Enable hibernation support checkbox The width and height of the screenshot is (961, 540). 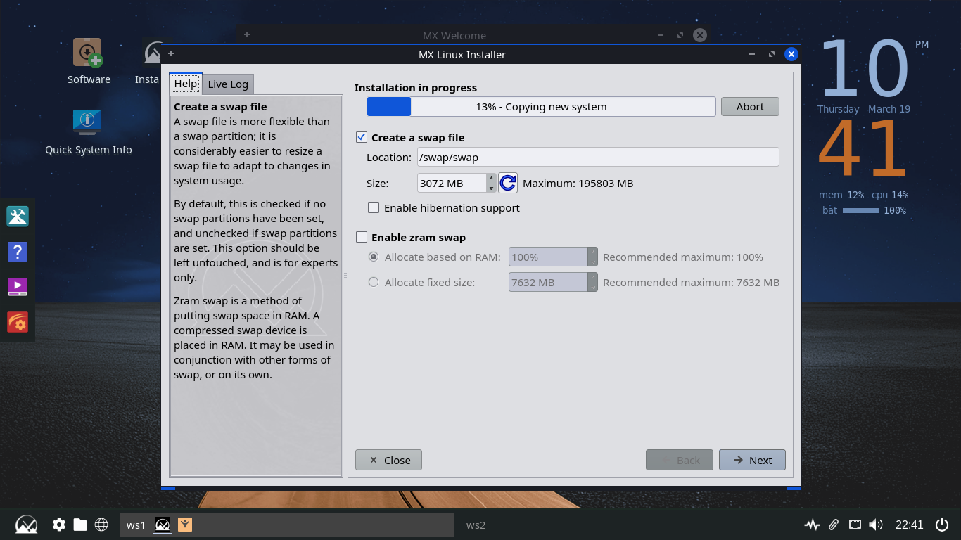[x=374, y=208]
